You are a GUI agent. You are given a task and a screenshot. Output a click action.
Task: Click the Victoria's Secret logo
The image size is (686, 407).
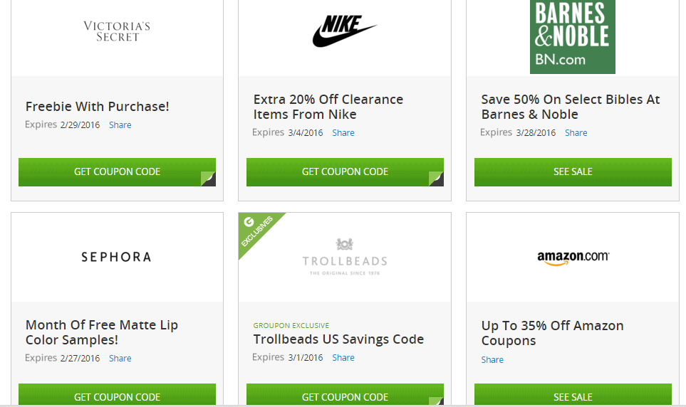coord(117,31)
